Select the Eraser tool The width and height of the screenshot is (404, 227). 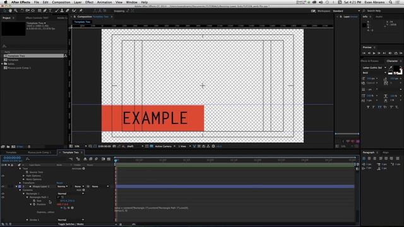click(x=68, y=11)
